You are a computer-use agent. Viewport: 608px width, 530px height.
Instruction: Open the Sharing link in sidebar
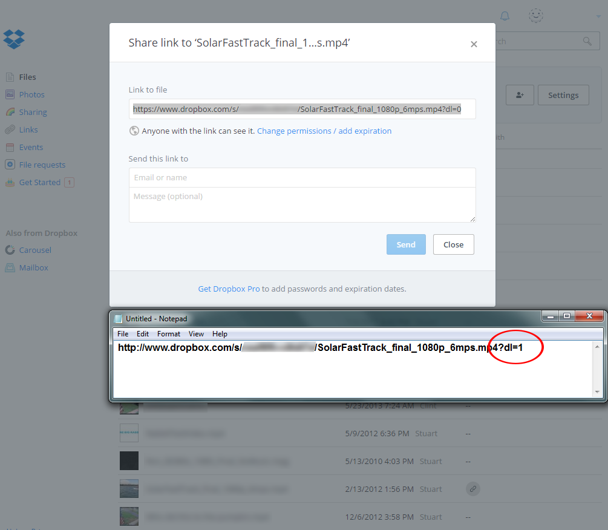pyautogui.click(x=33, y=112)
